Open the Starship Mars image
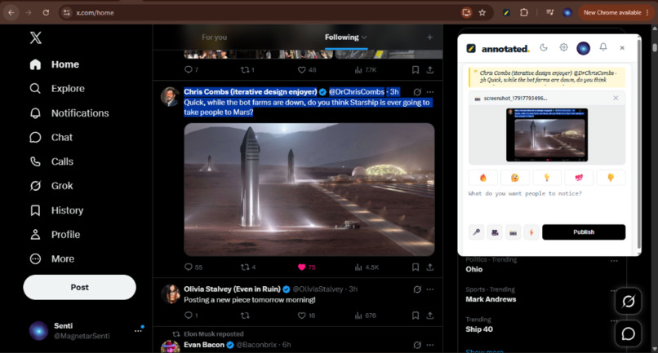Screen dimensions: 658x353 pos(309,189)
